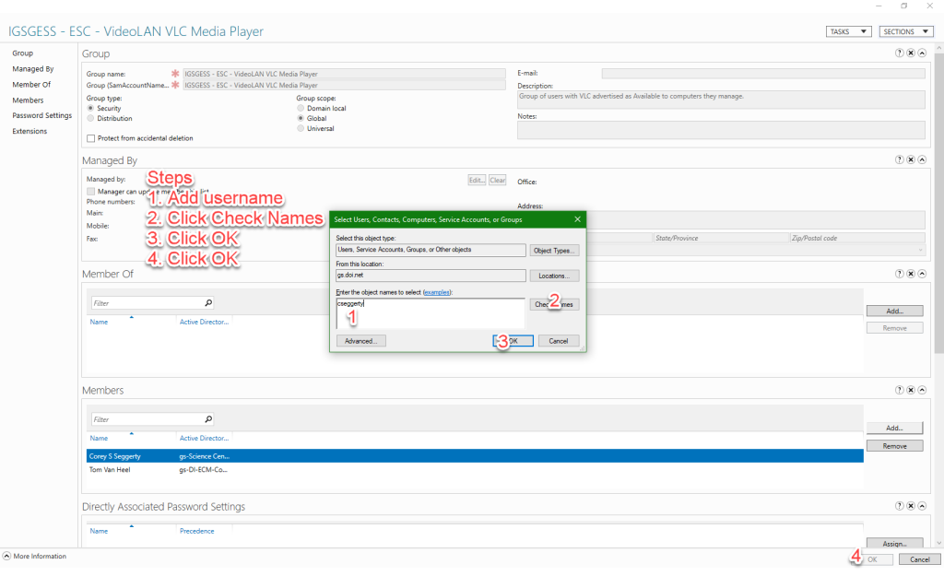Screen dimensions: 944x576
Task: Toggle the Manager can update membership checkbox
Action: tap(91, 192)
